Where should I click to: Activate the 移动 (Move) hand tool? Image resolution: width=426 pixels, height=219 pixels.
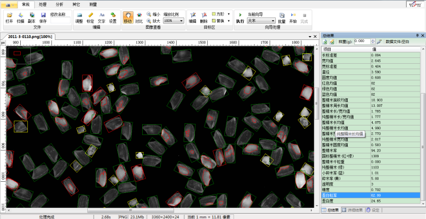pos(128,17)
